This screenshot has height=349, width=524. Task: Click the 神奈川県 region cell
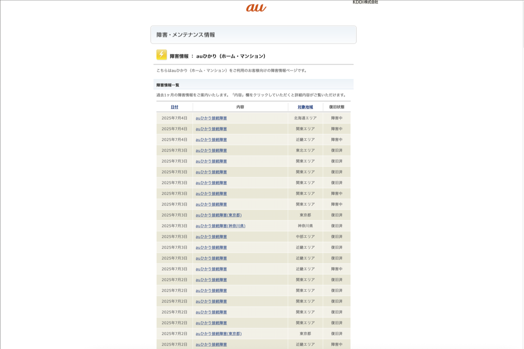click(305, 226)
